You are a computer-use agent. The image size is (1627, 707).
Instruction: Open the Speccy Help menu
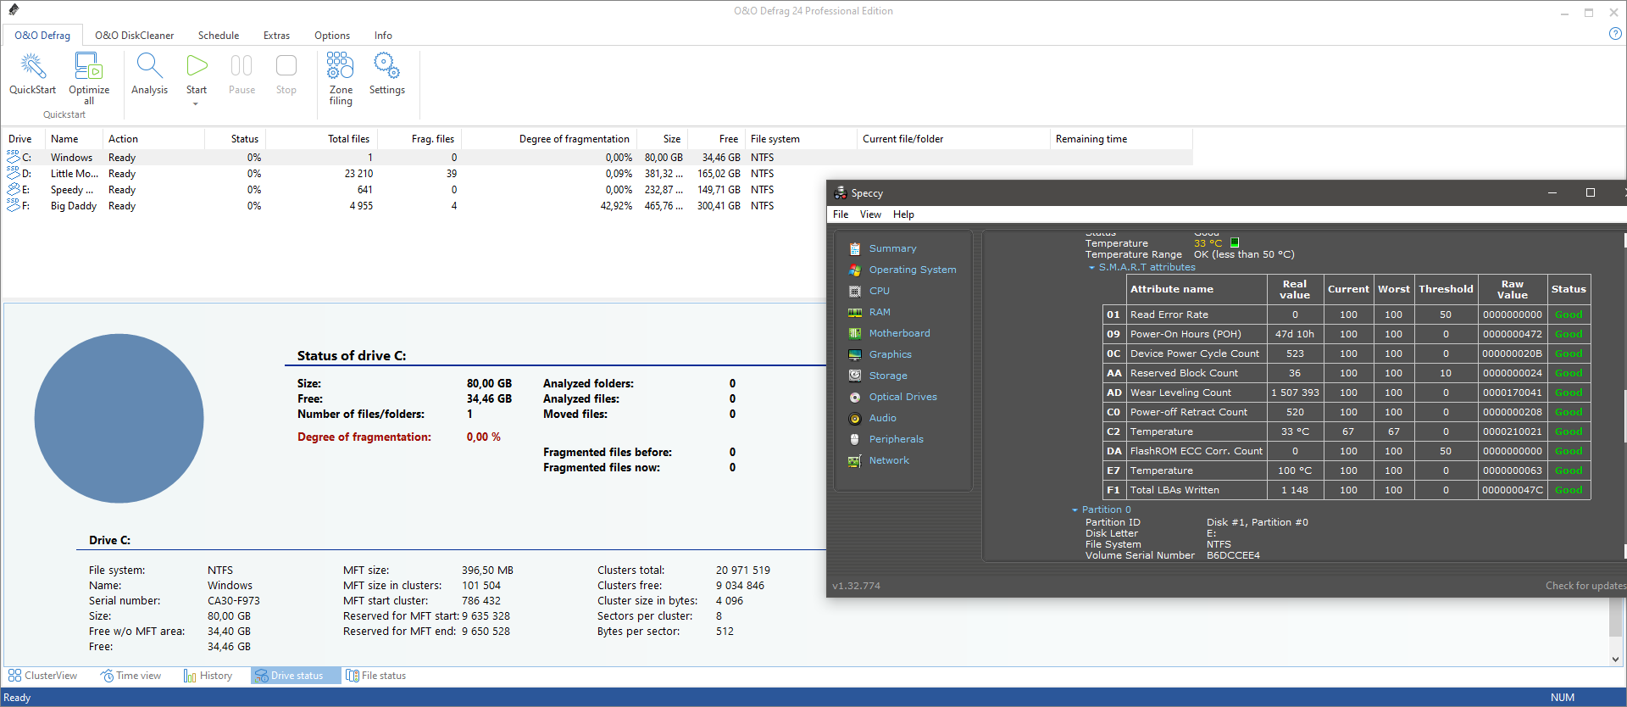(903, 214)
